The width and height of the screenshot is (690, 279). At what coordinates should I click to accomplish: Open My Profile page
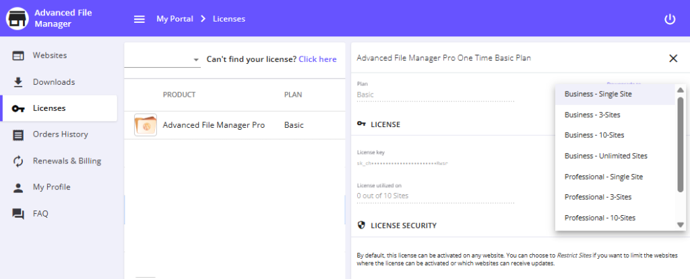(59, 188)
